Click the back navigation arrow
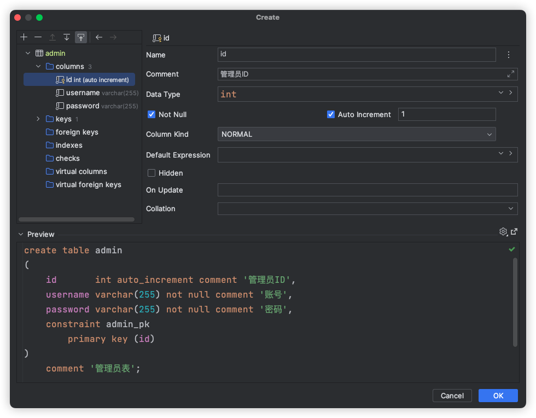Image resolution: width=536 pixels, height=418 pixels. click(99, 37)
